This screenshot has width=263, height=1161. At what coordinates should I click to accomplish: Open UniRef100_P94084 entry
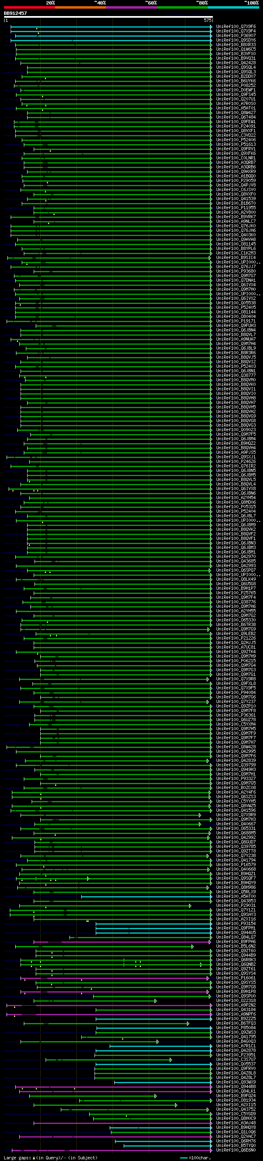[x=236, y=692]
